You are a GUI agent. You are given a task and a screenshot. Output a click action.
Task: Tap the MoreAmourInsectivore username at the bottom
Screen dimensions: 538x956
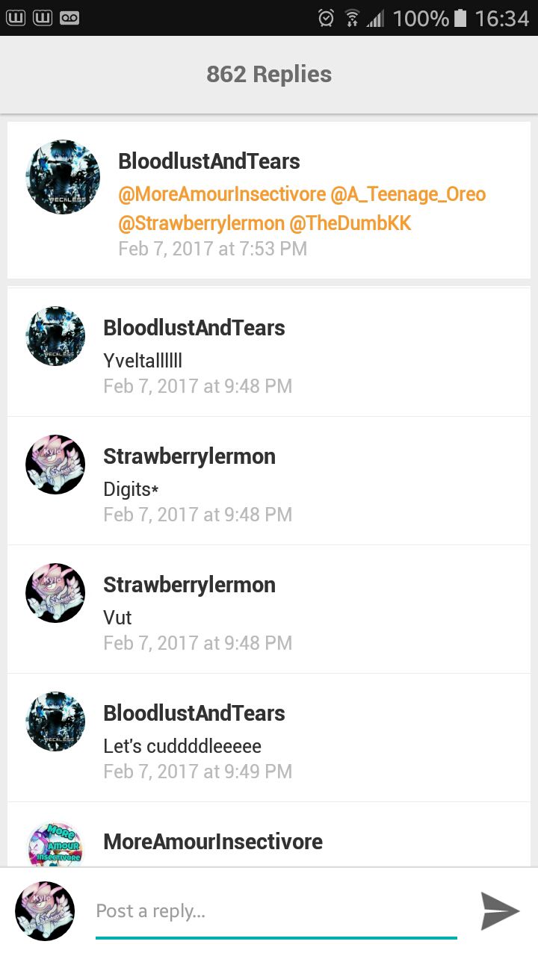(213, 842)
